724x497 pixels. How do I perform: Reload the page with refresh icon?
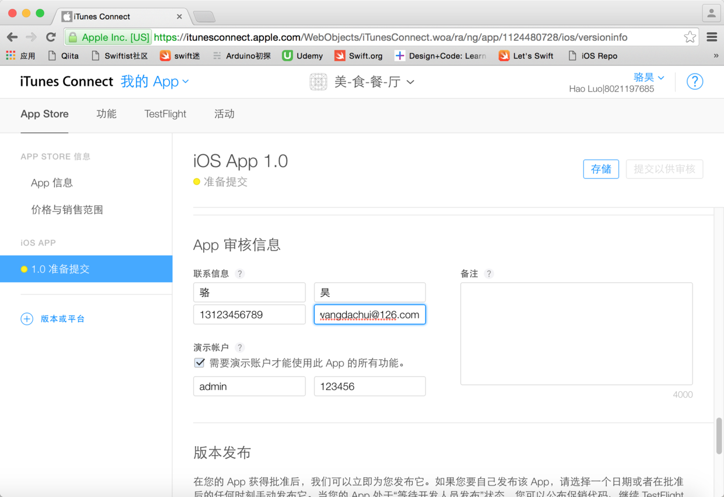click(51, 37)
